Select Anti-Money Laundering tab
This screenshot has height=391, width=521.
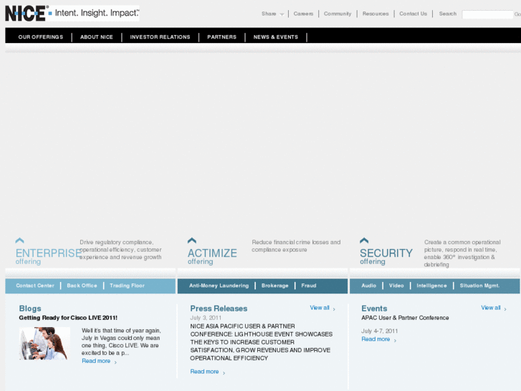(219, 286)
